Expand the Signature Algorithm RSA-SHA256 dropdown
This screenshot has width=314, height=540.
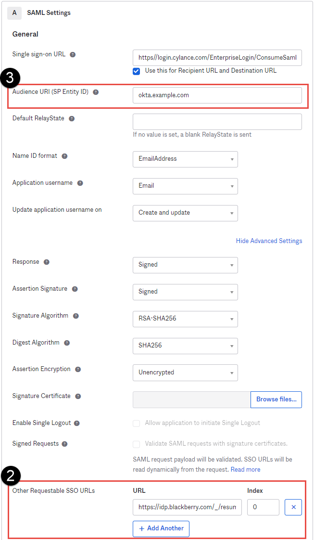pyautogui.click(x=185, y=319)
